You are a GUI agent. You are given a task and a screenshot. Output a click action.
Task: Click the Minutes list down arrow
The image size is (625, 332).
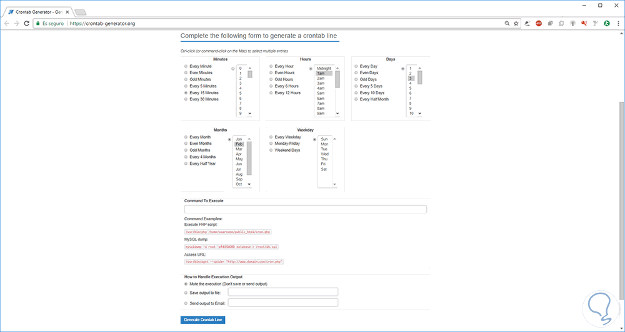250,114
